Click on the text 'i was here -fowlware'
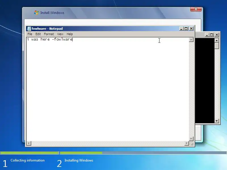227x170 pixels. (50, 39)
